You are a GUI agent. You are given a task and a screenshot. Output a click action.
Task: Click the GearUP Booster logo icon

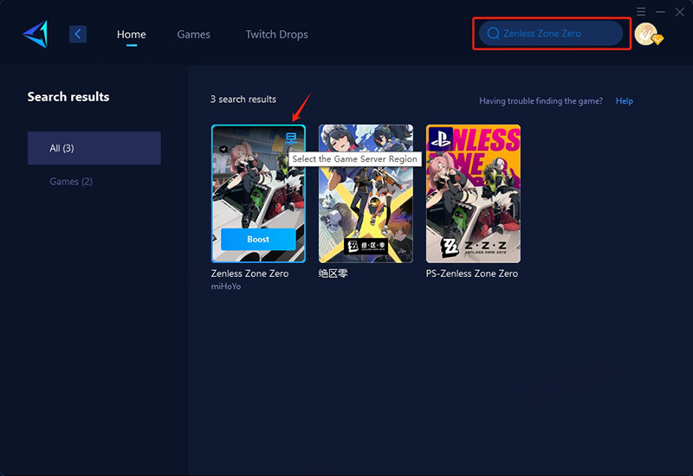pos(36,34)
